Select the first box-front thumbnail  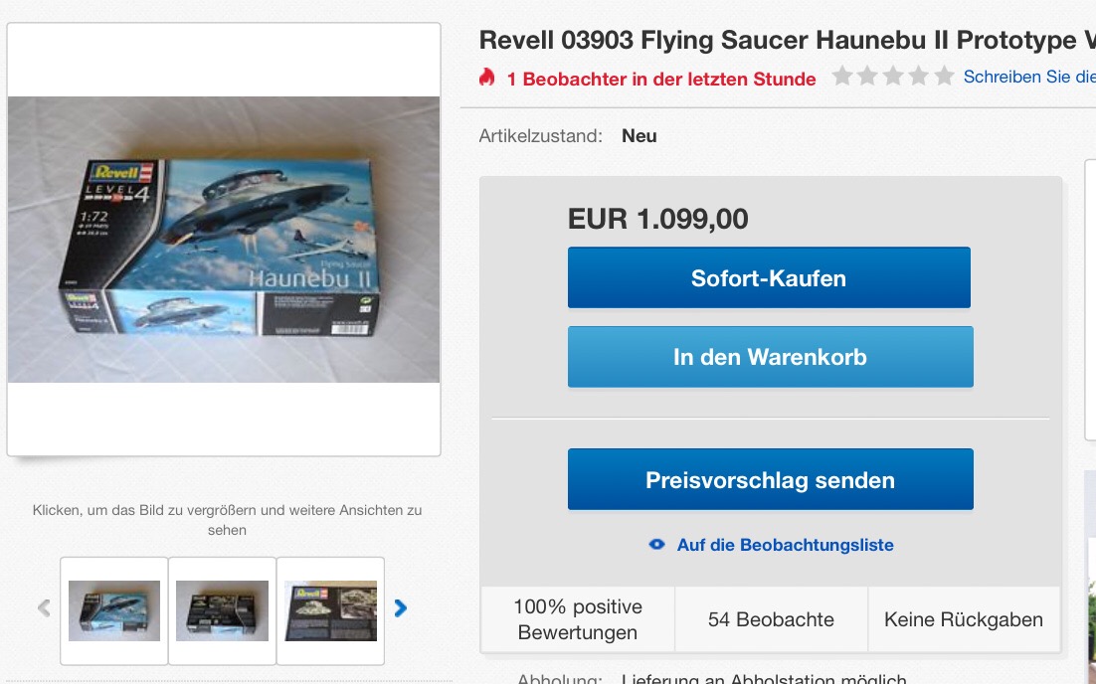click(x=114, y=610)
